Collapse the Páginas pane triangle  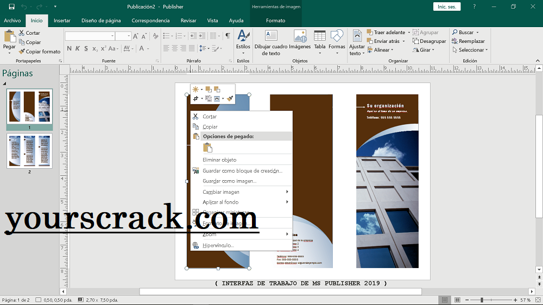coord(4,84)
